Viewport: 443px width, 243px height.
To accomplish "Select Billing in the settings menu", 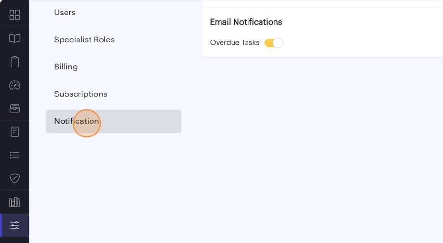I will pyautogui.click(x=66, y=67).
